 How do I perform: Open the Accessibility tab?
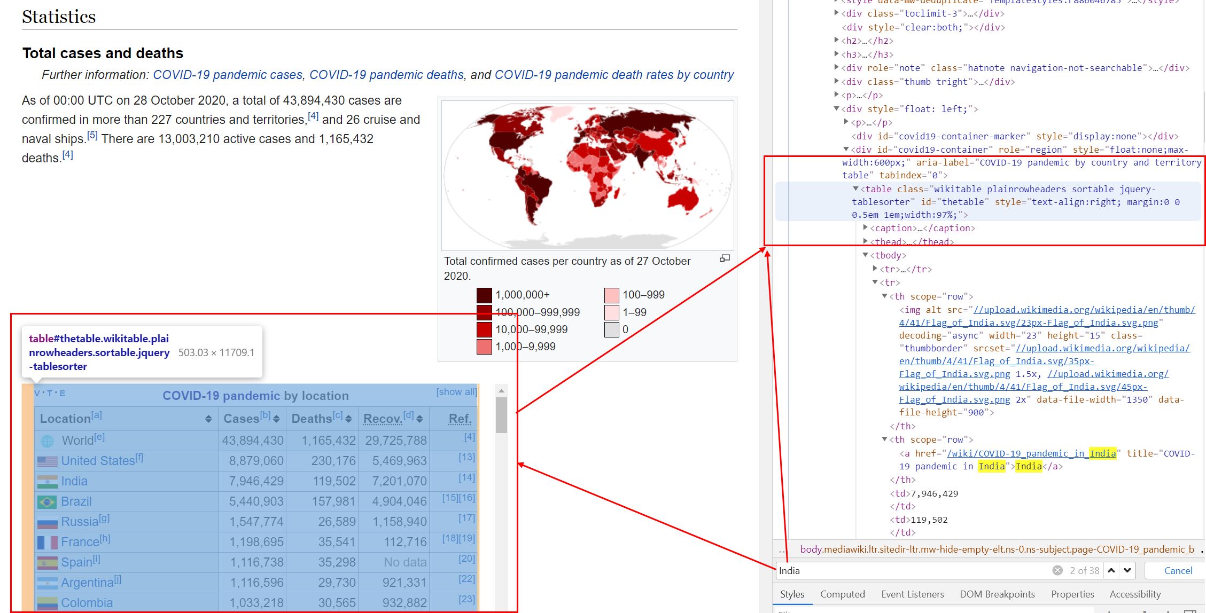click(1135, 594)
